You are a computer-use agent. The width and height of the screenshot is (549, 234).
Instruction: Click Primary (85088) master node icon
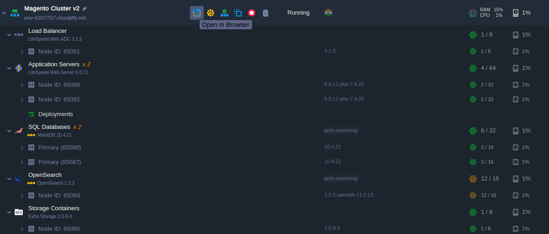(x=31, y=147)
